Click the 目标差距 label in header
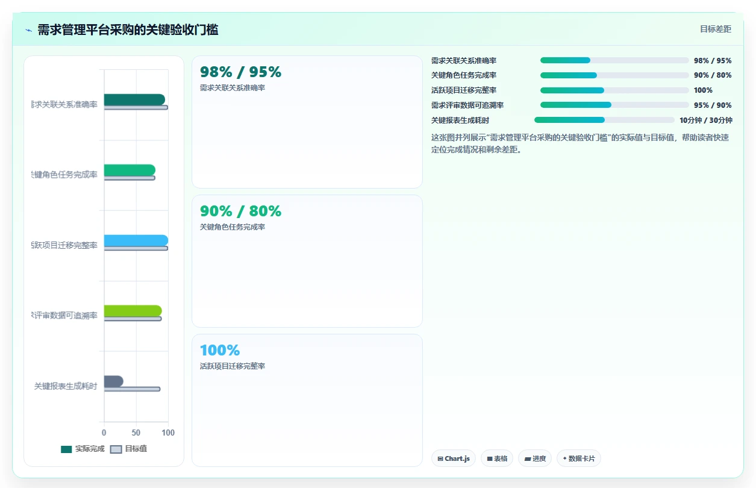Image resolution: width=756 pixels, height=488 pixels. [715, 29]
